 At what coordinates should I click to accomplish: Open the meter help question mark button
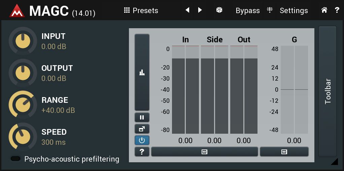point(142,152)
